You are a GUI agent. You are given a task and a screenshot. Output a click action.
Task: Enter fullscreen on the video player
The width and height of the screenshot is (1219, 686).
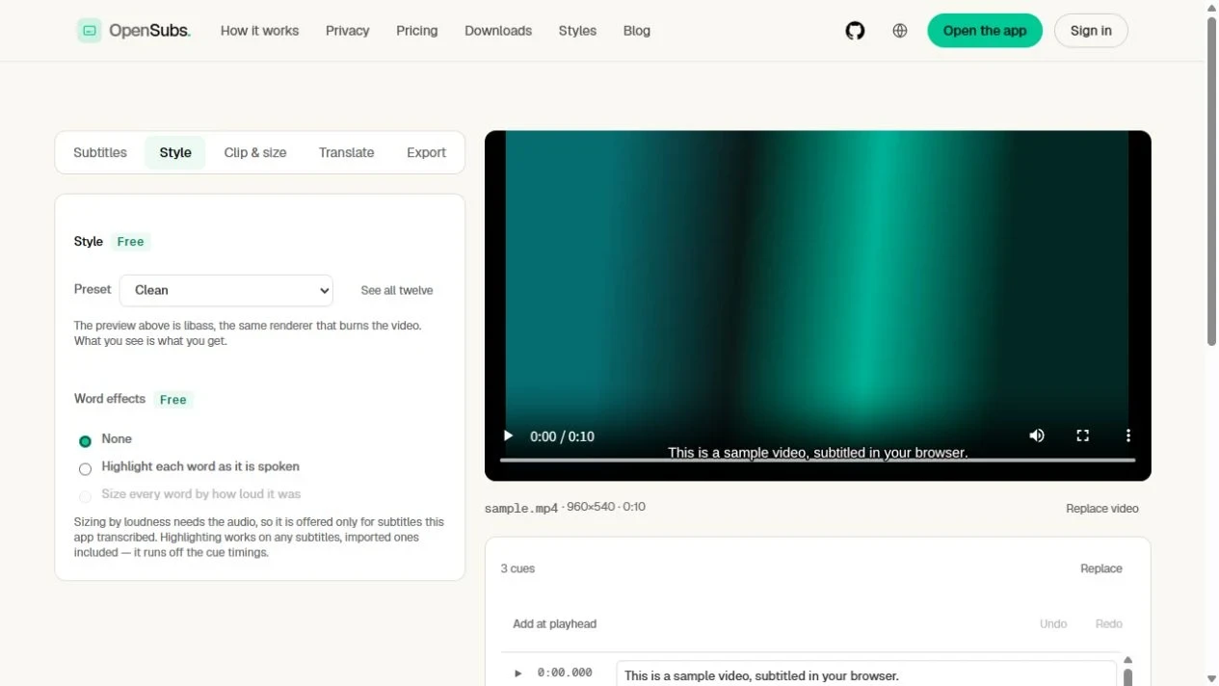coord(1082,435)
